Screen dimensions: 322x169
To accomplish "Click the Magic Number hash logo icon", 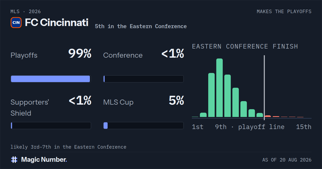I will point(14,160).
